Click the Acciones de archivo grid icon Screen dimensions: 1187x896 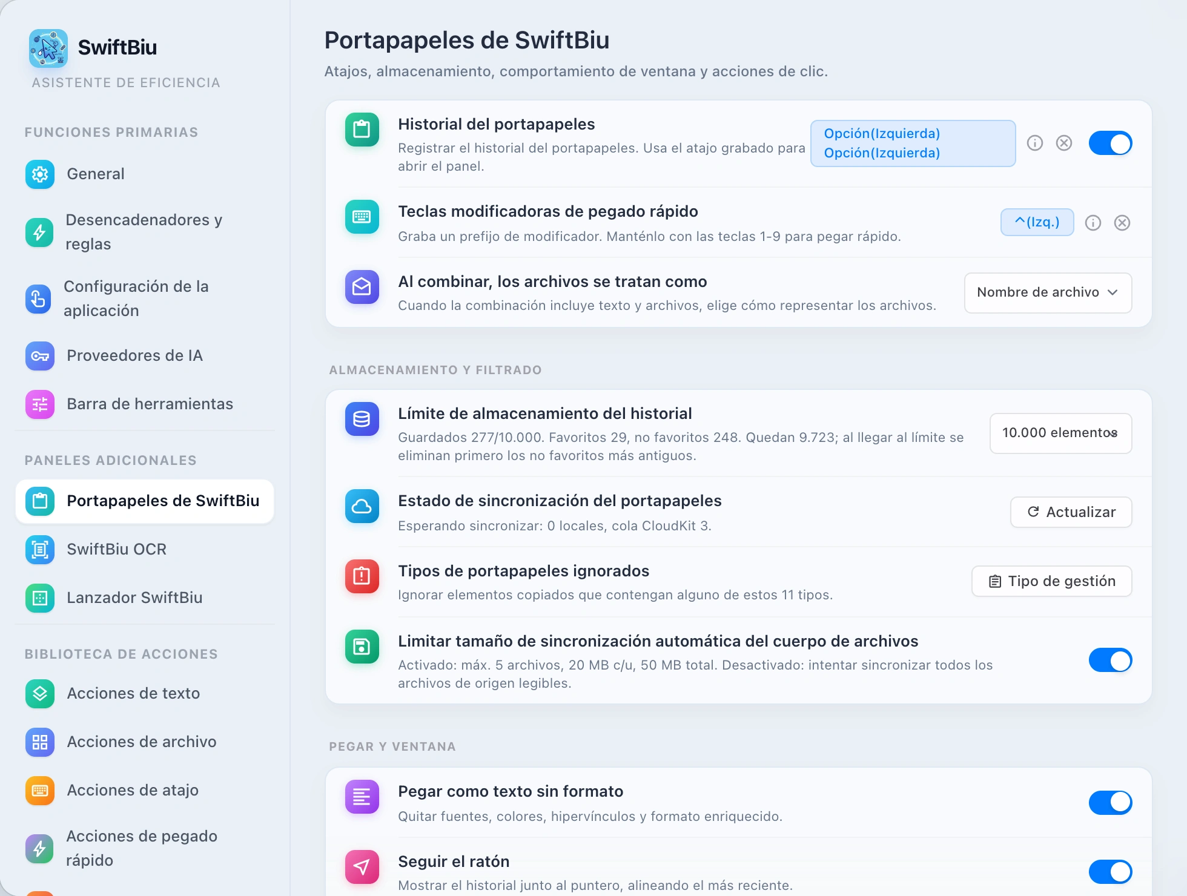pos(40,742)
